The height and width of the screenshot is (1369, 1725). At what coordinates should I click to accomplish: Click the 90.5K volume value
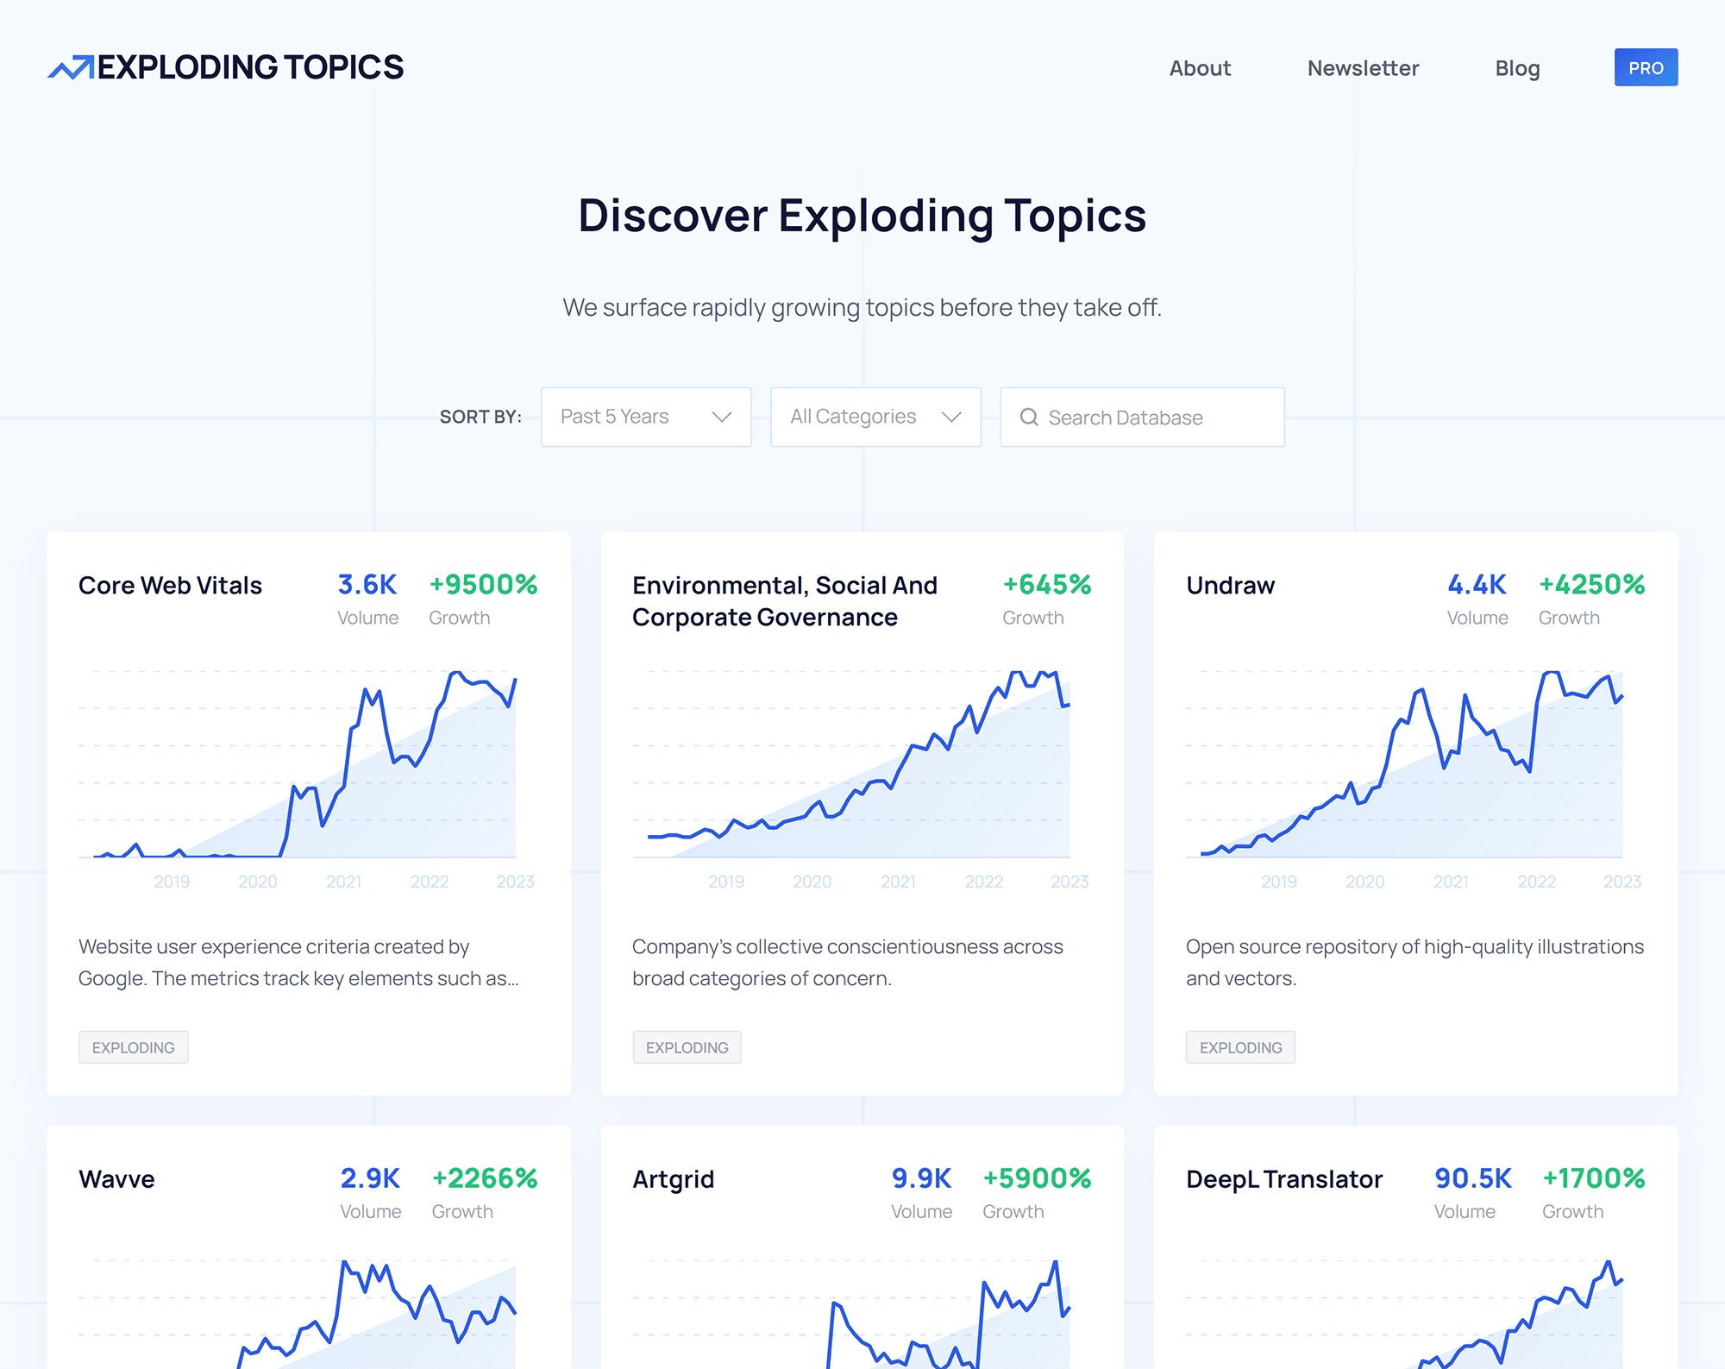click(1473, 1178)
